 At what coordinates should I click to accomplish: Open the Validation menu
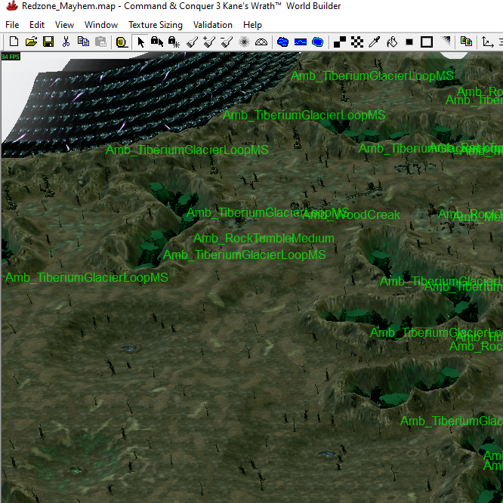coord(213,25)
